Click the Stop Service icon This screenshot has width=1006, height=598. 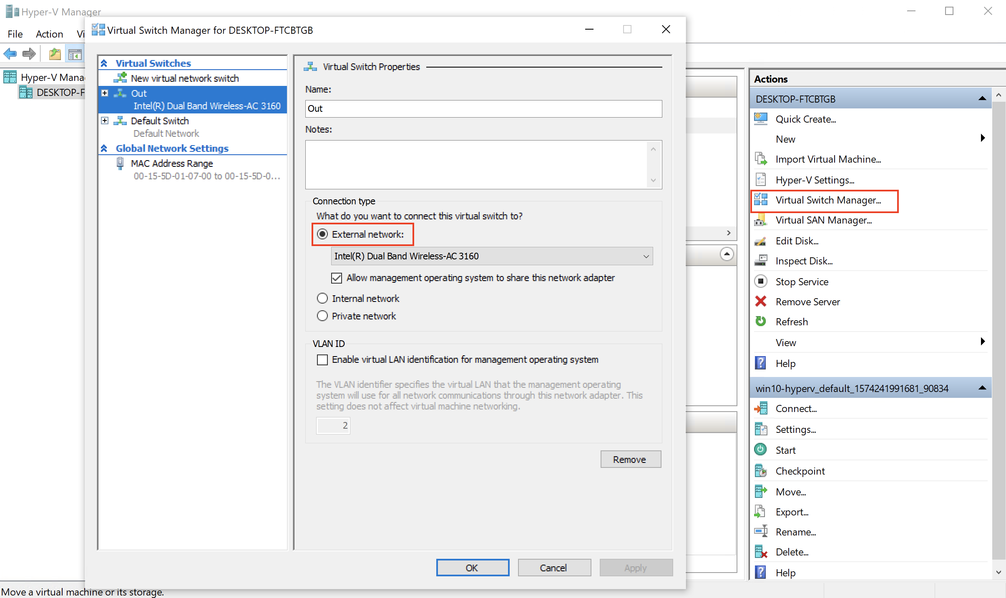pyautogui.click(x=760, y=281)
